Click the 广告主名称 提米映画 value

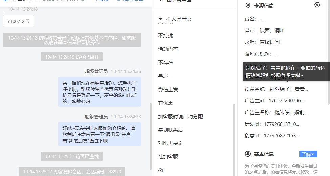291,112
